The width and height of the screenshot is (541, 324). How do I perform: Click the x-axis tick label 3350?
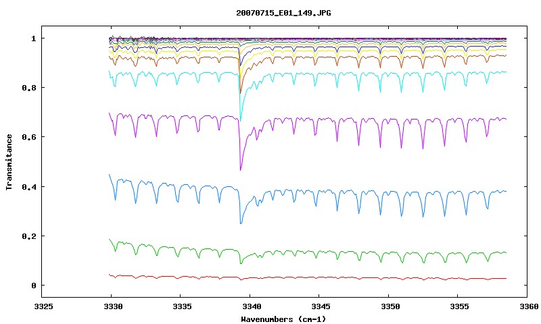391,306
